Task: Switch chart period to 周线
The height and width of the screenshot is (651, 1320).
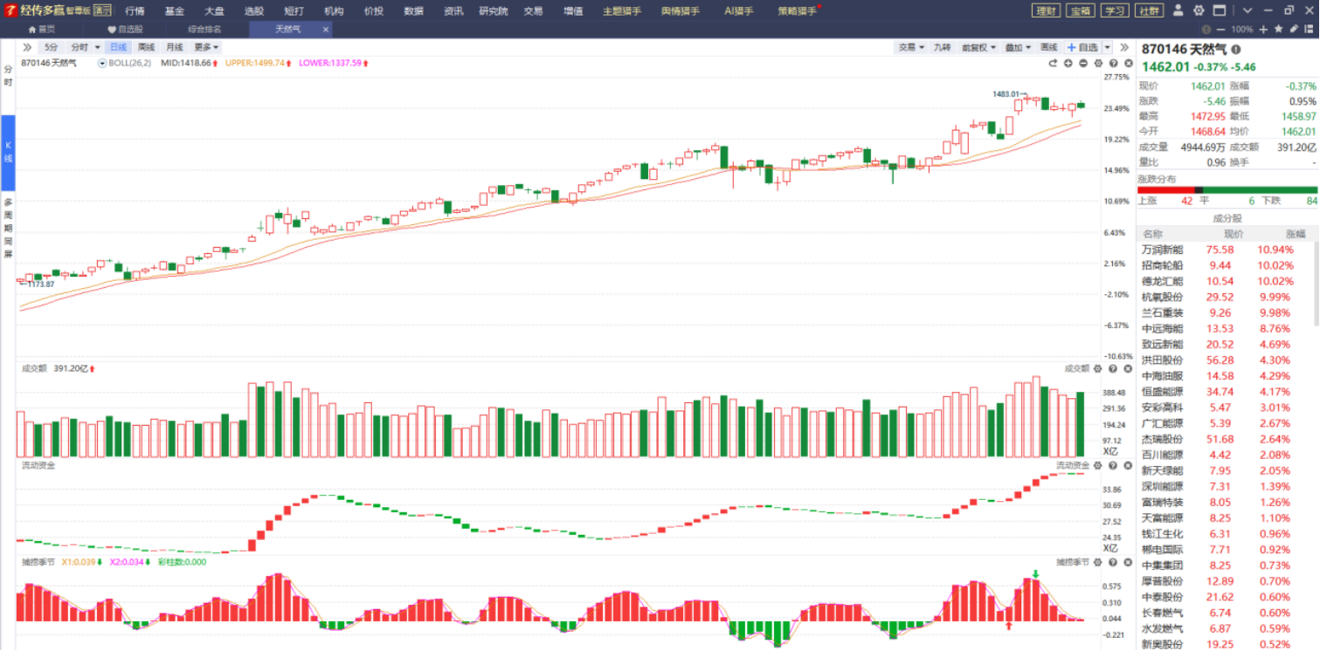Action: coord(146,47)
